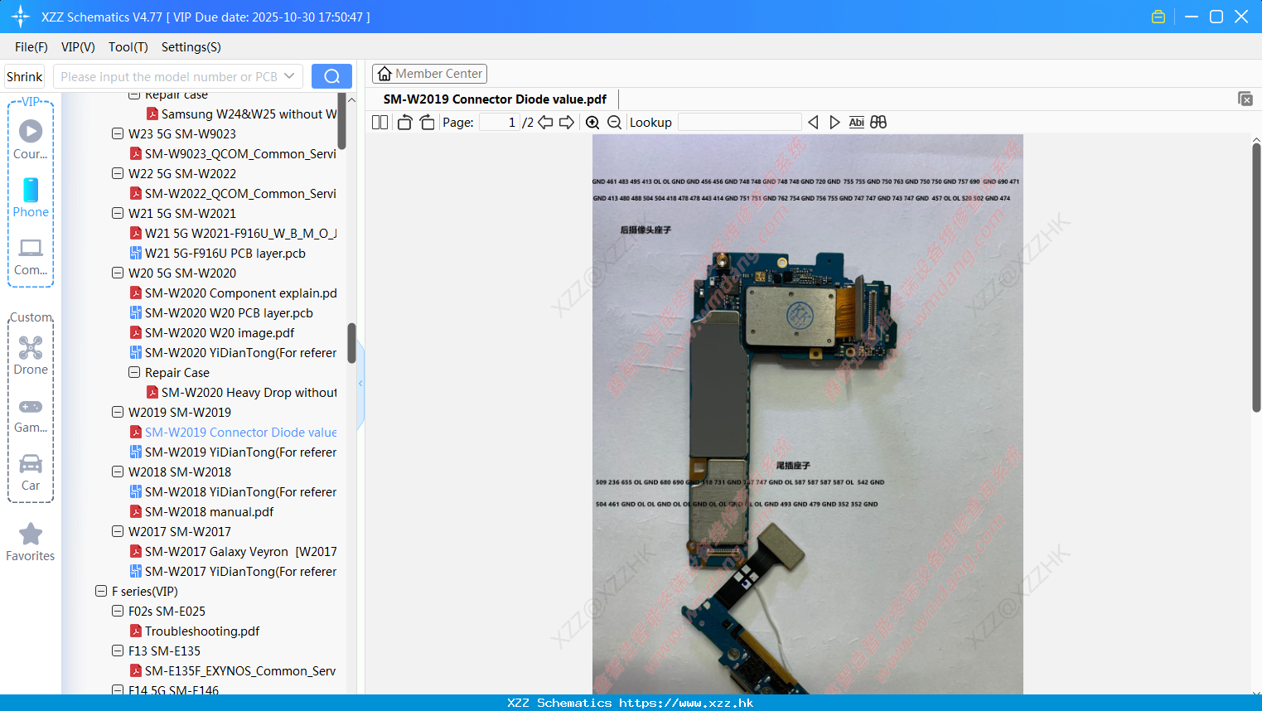Viewport: 1262px width, 711px height.
Task: Click the Page number field
Action: 500,123
